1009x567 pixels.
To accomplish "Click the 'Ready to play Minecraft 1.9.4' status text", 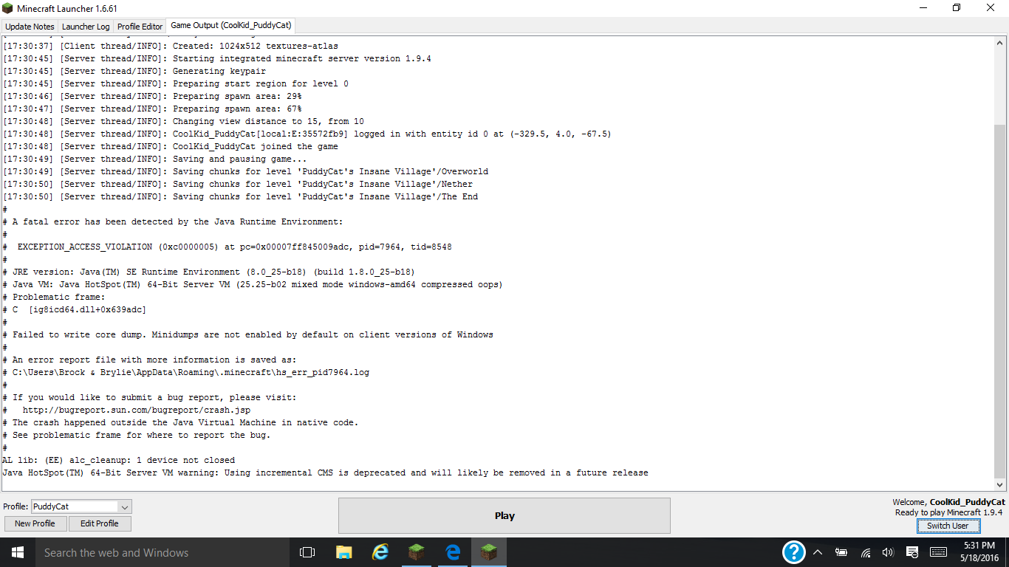I will coord(948,512).
